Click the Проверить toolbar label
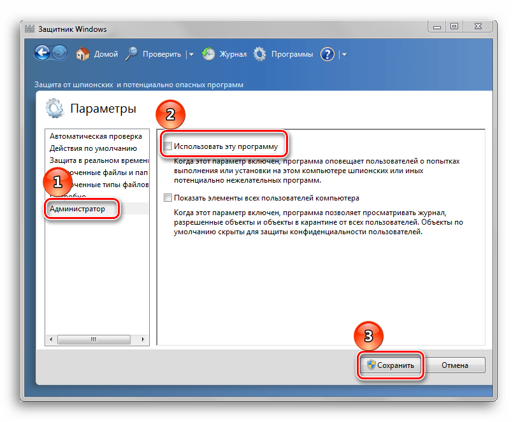 coord(162,54)
